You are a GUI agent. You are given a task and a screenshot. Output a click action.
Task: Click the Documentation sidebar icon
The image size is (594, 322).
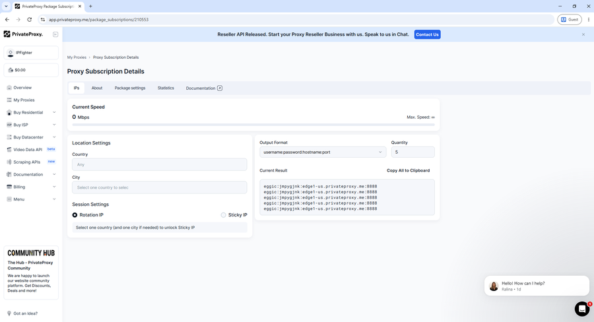click(x=9, y=174)
